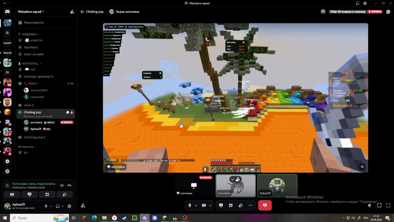Click the Windows taskbar search field

[x=39, y=218]
